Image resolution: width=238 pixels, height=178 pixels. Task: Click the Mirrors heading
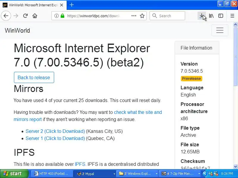pos(29,88)
